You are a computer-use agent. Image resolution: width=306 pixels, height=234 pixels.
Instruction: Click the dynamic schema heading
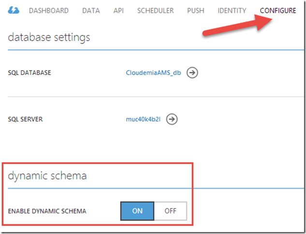click(x=47, y=176)
